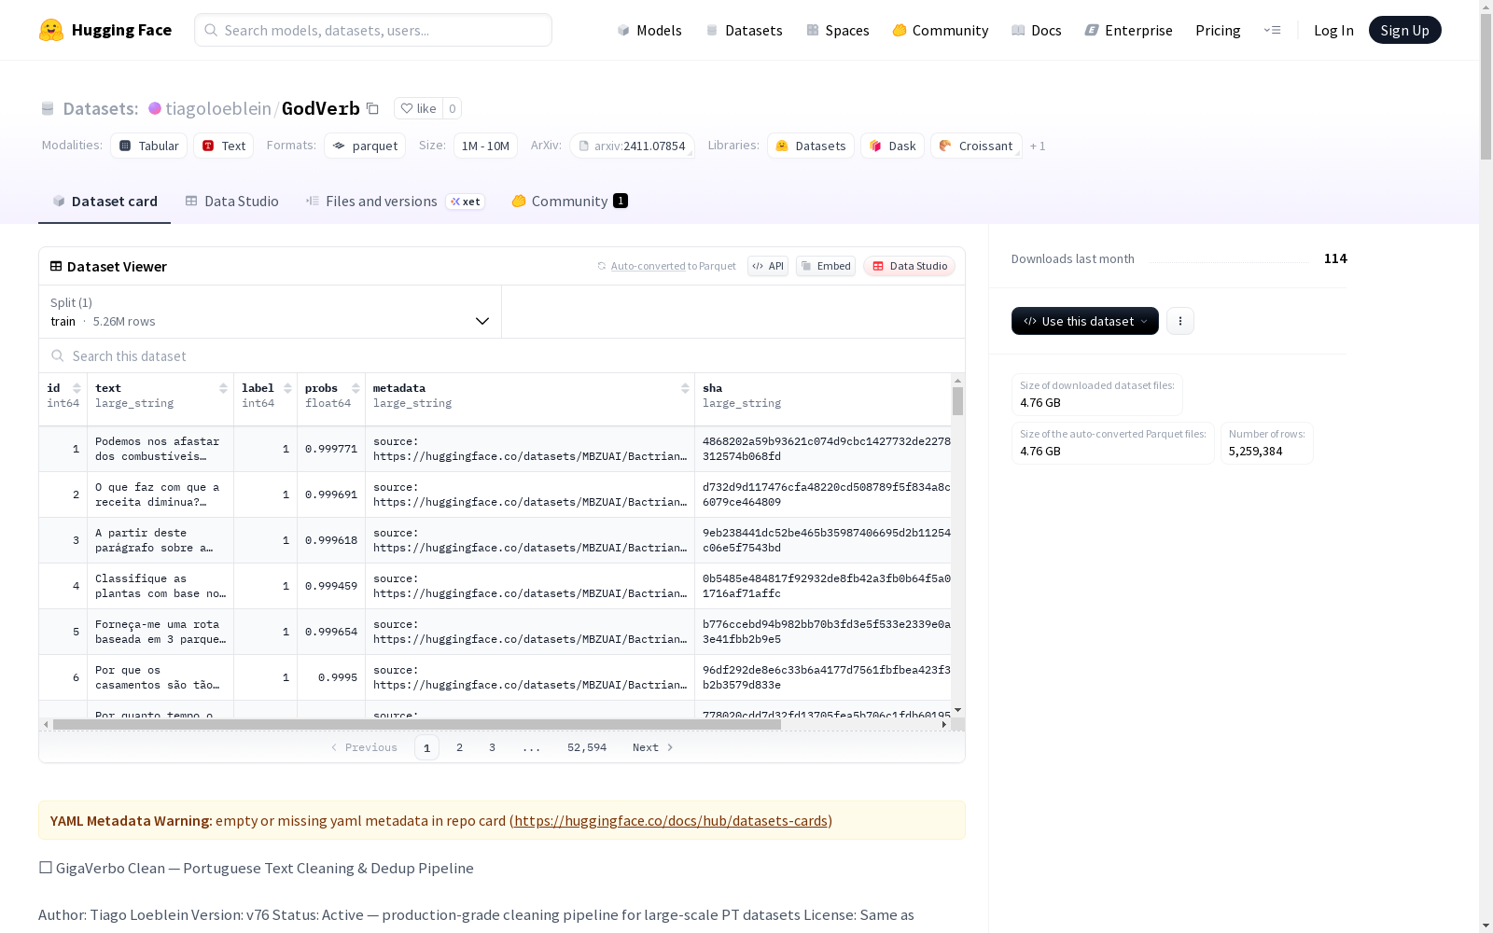This screenshot has width=1493, height=933.
Task: Open the three-dot more options button
Action: [1180, 321]
